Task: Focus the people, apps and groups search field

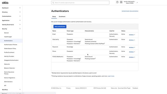Action: tap(80, 3)
